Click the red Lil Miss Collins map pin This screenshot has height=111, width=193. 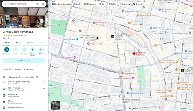coord(134,54)
